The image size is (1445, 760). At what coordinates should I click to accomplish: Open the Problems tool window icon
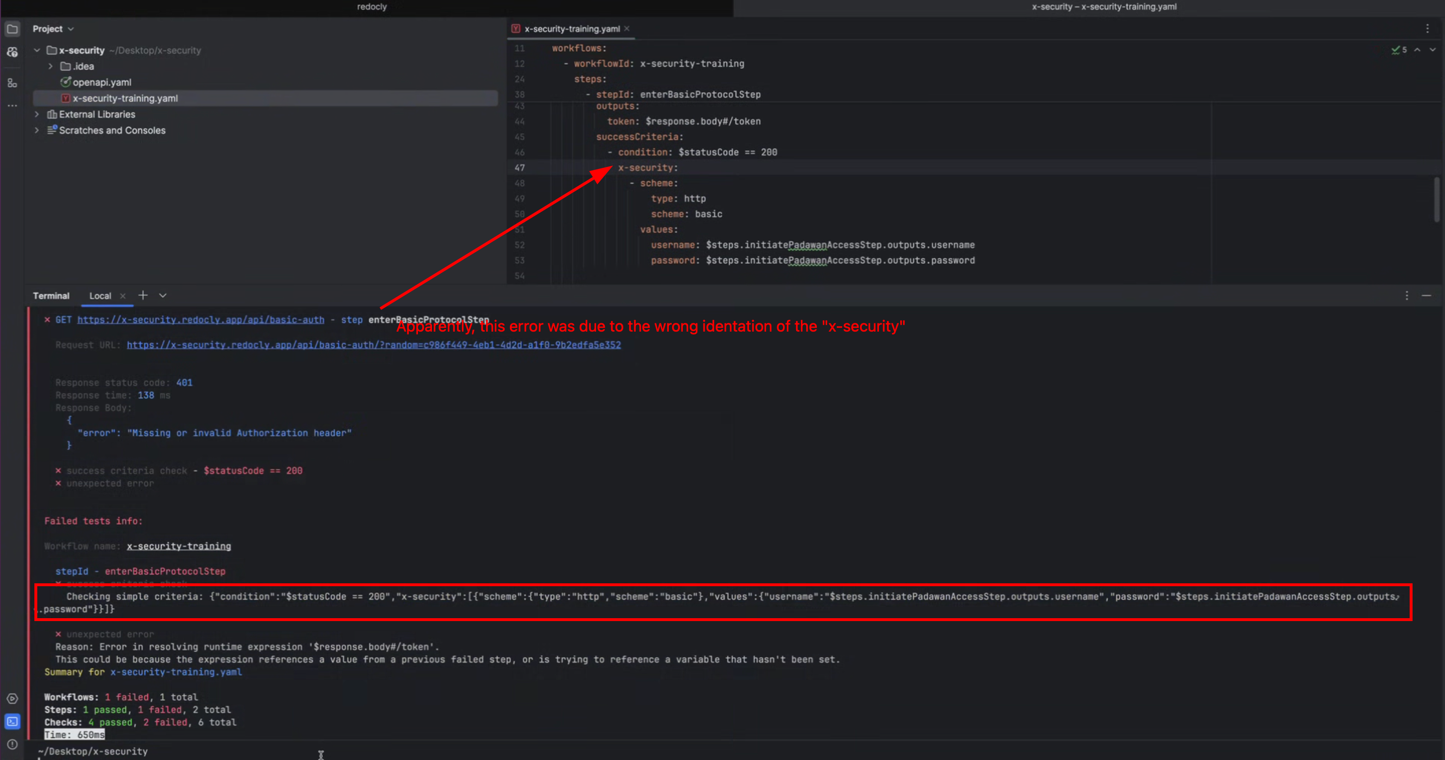click(12, 745)
